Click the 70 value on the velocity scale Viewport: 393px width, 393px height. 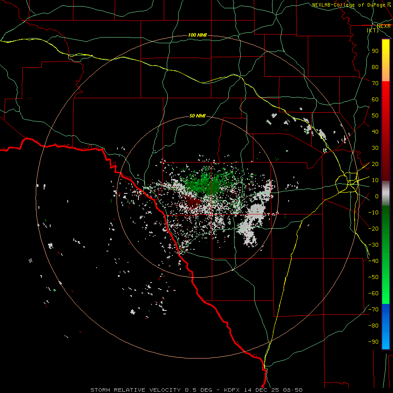[x=375, y=83]
